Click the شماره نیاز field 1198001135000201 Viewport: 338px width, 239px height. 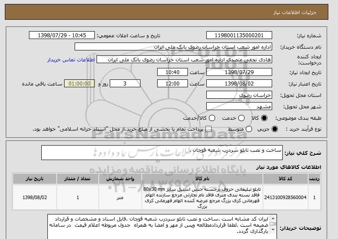pos(239,36)
